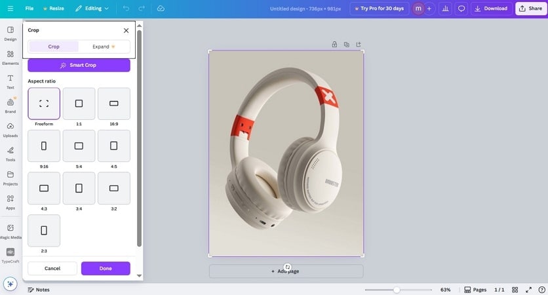The height and width of the screenshot is (295, 548).
Task: Expand the Editing mode dropdown
Action: pyautogui.click(x=92, y=9)
